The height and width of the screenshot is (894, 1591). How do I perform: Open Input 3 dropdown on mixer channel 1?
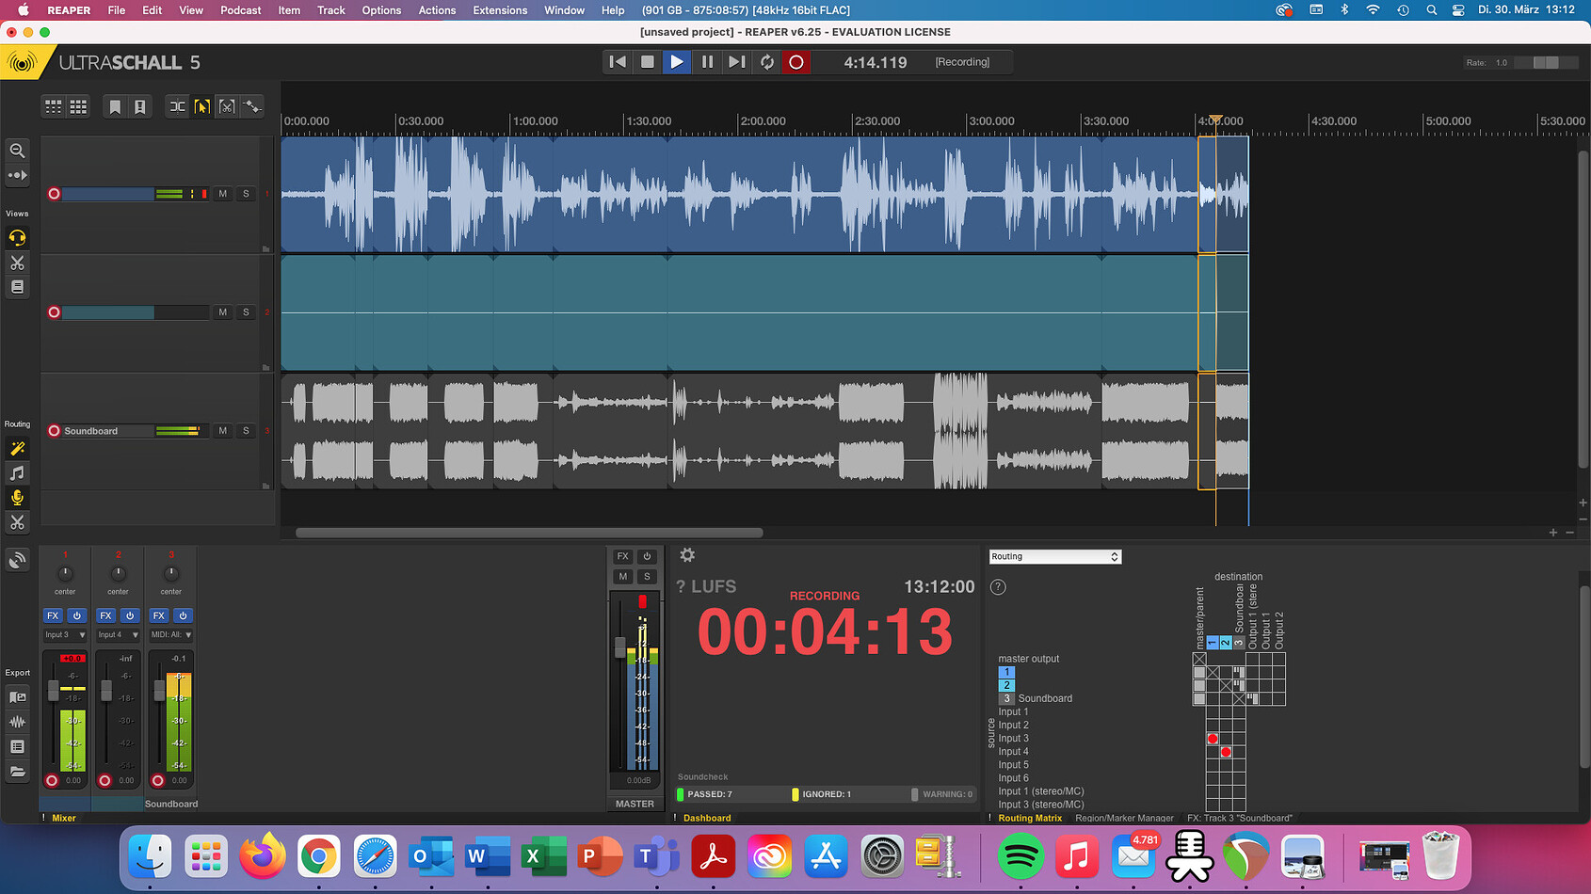tap(65, 635)
